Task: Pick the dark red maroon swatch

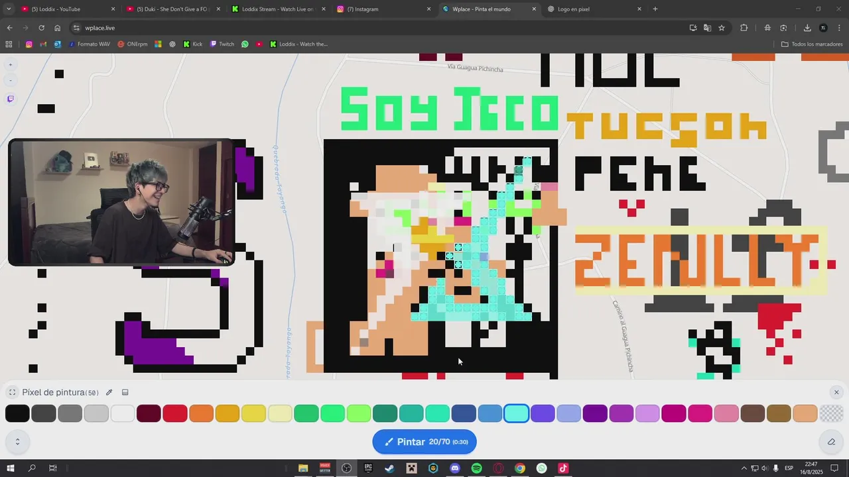Action: [149, 413]
